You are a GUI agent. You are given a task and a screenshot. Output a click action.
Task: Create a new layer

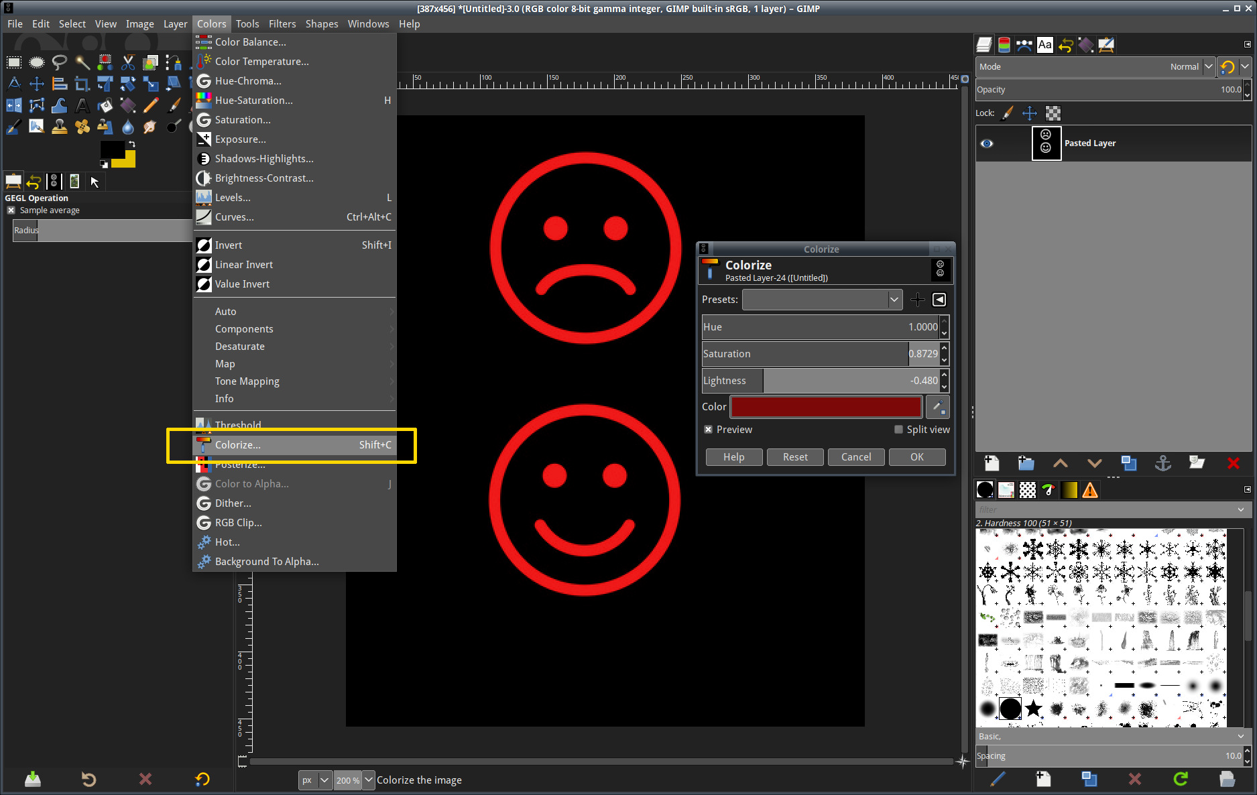tap(992, 463)
